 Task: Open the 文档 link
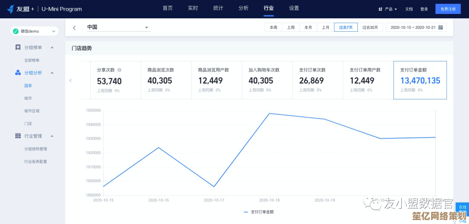click(409, 9)
